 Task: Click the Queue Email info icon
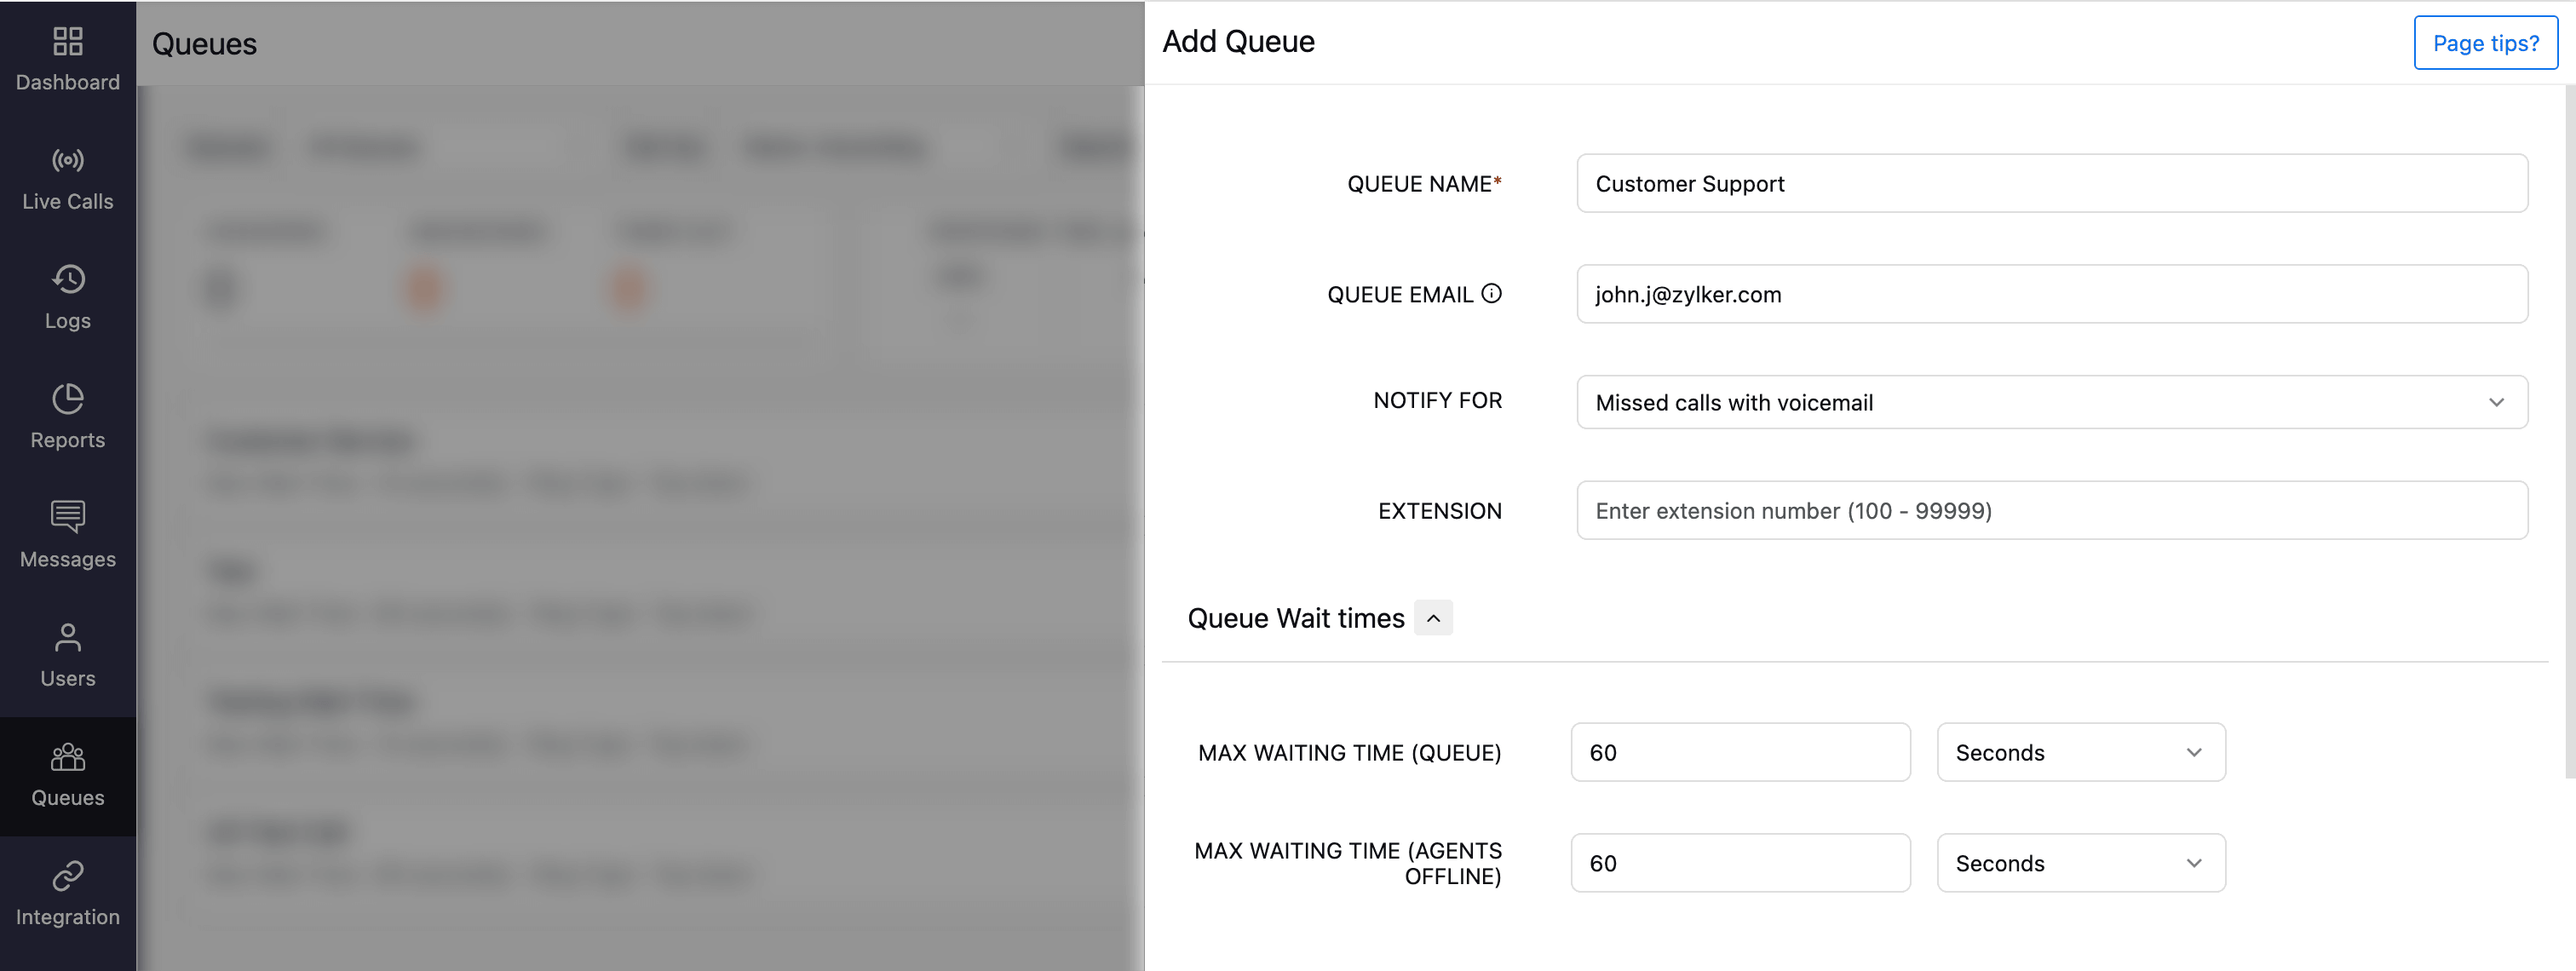tap(1491, 294)
